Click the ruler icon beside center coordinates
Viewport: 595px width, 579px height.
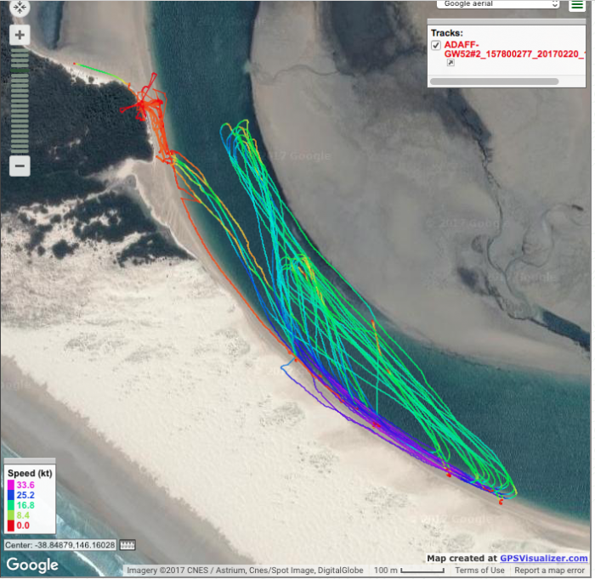pos(127,544)
